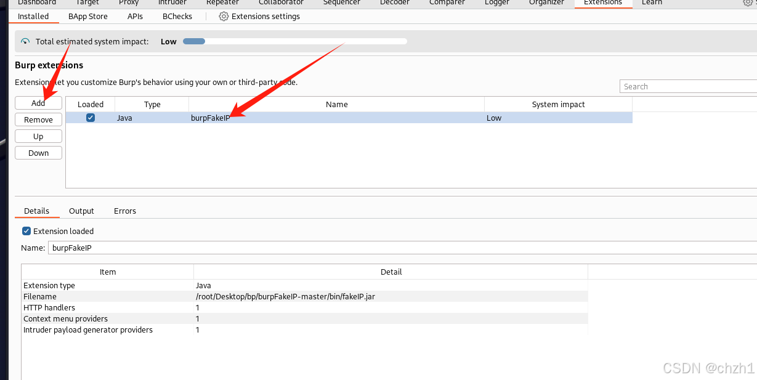Click the extension Name input field
The width and height of the screenshot is (757, 380).
tap(402, 248)
